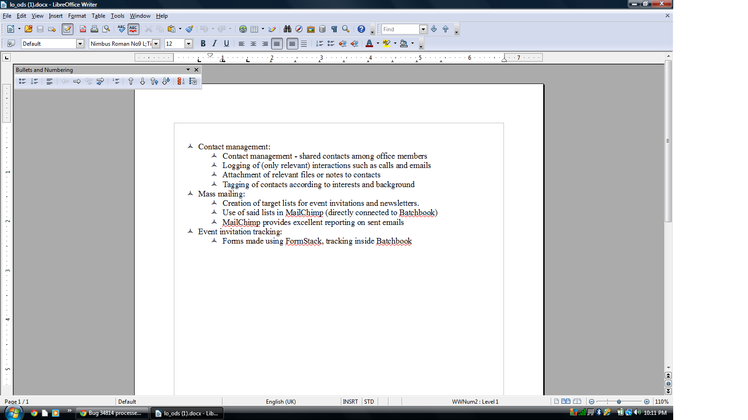
Task: Expand the paragraph style Default dropdown
Action: coord(80,43)
